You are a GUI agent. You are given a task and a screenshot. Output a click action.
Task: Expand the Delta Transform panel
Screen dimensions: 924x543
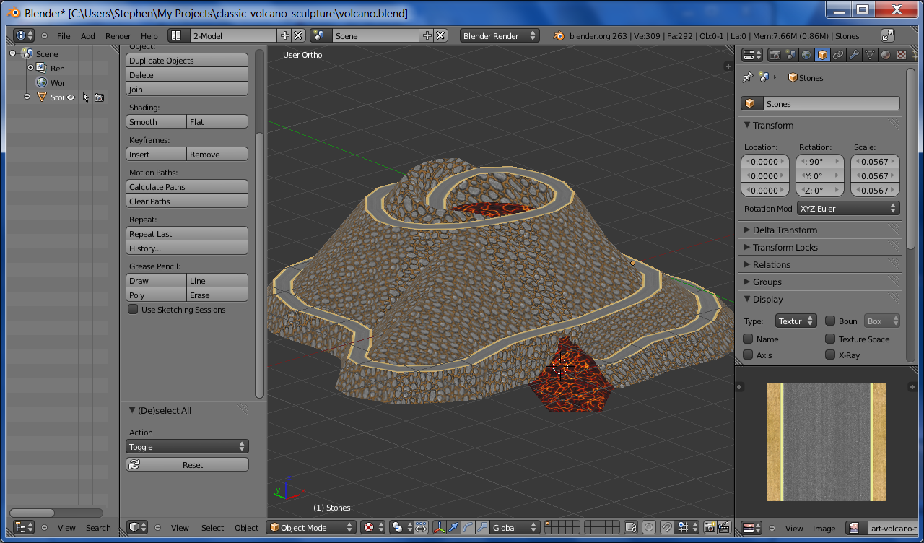coord(785,230)
